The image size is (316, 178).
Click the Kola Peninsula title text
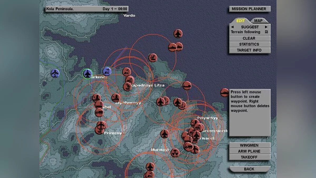pos(60,9)
